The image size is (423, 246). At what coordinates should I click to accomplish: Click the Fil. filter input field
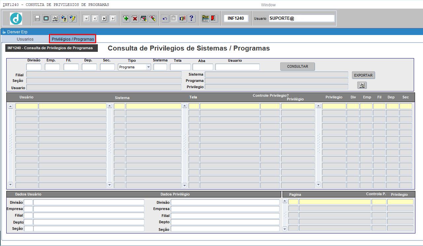[71, 67]
